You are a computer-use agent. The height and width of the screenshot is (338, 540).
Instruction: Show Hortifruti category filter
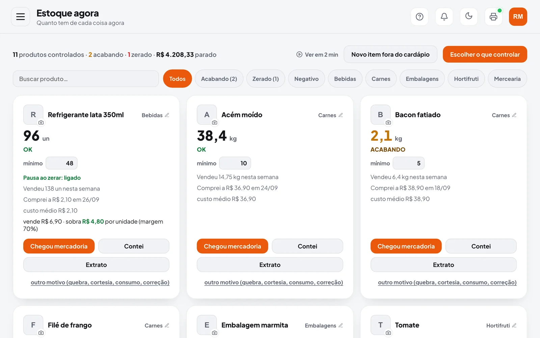(x=466, y=79)
